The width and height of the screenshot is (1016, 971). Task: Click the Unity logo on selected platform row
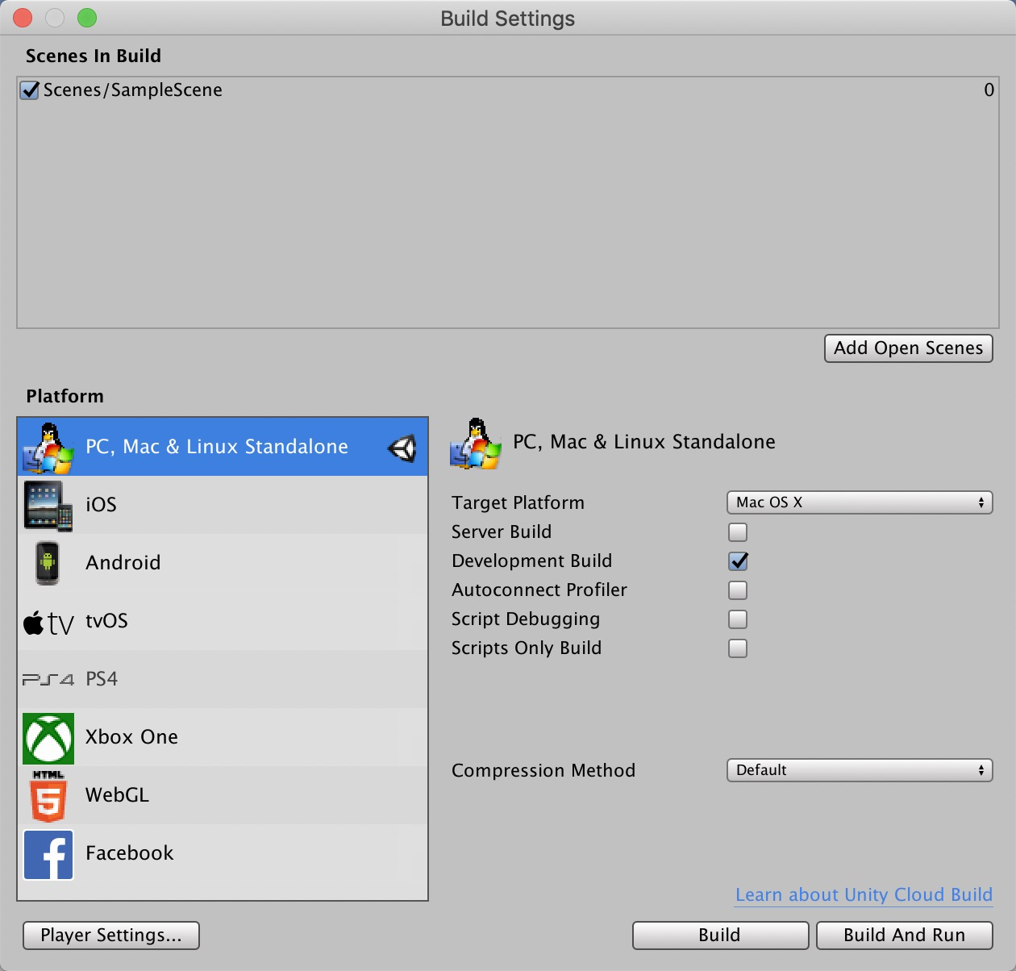click(402, 448)
